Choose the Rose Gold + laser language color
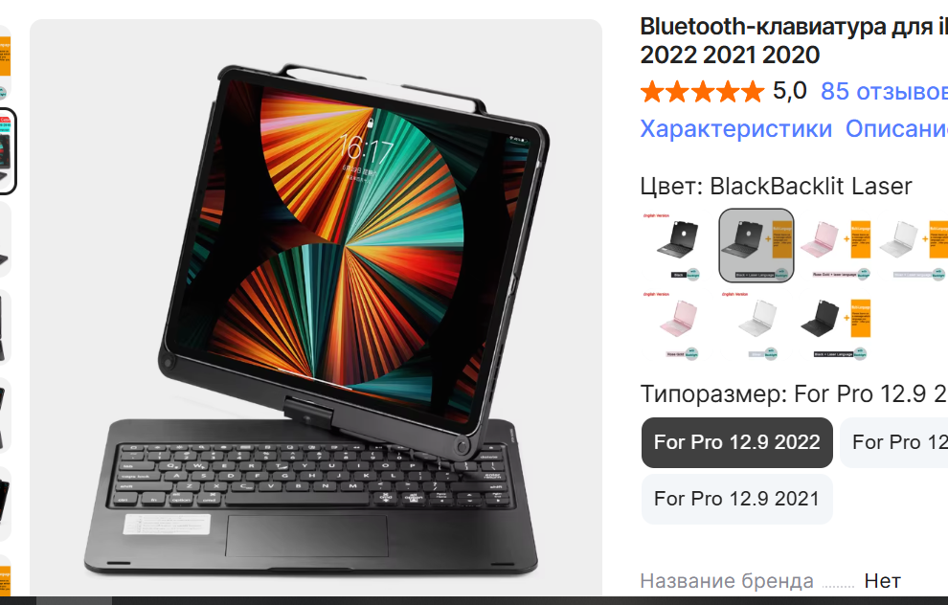Viewport: 948px width, 605px height. pyautogui.click(x=836, y=246)
